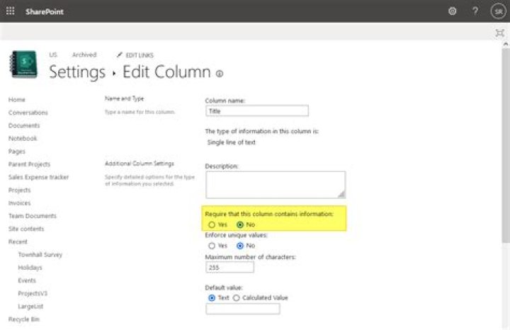The width and height of the screenshot is (510, 330).
Task: Open Projects in the left navigation
Action: tap(20, 190)
